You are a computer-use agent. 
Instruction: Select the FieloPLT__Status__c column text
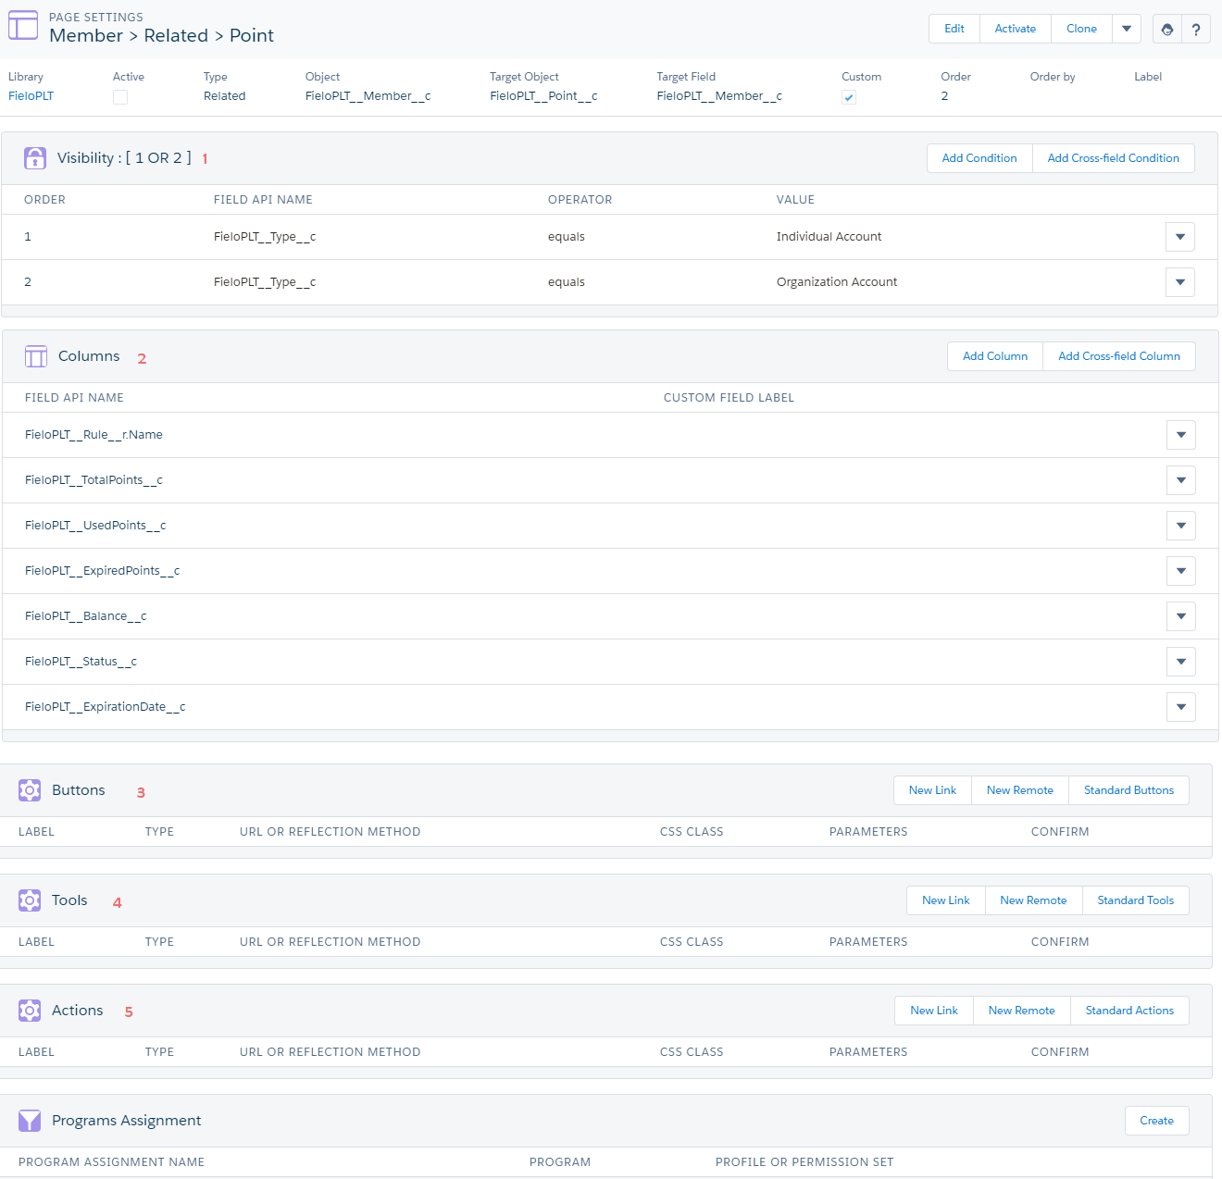coord(81,662)
